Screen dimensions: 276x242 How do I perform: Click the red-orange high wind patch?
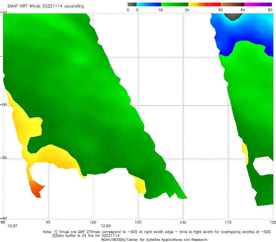(36, 189)
